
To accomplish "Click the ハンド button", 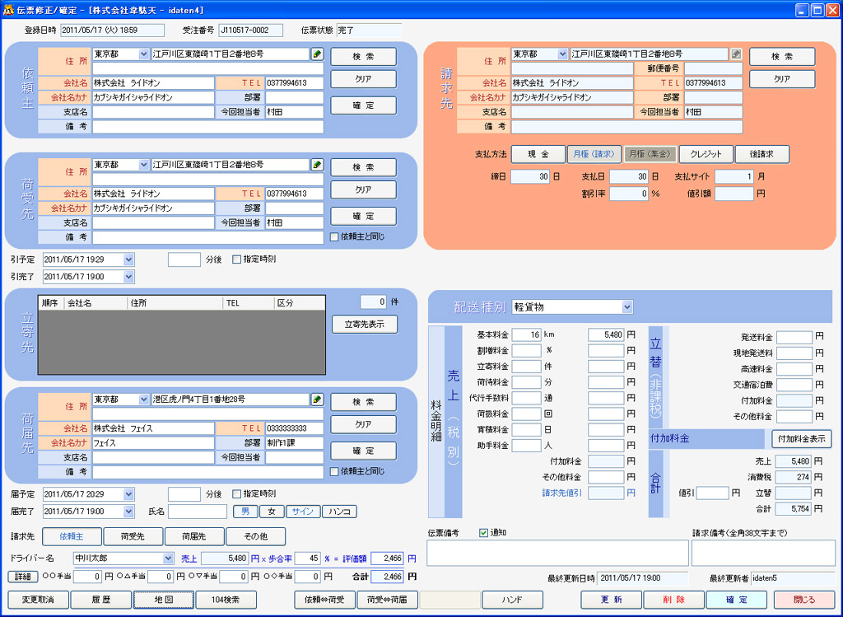I will [x=512, y=600].
